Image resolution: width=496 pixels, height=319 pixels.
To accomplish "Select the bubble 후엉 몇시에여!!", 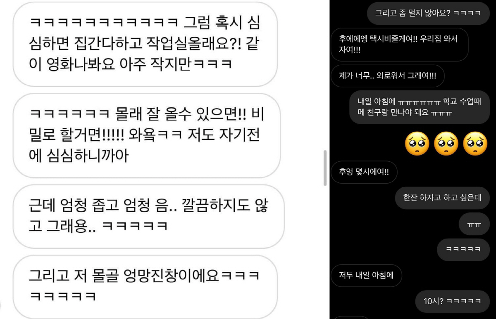I will point(364,172).
